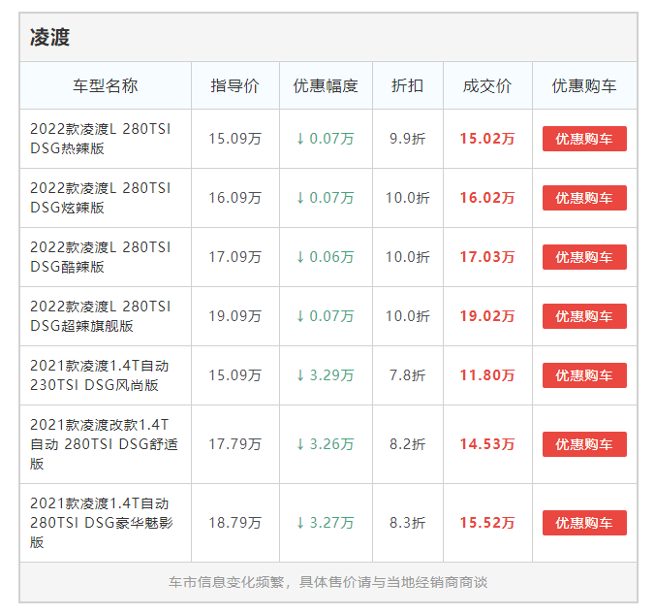
Task: Select model name 2022款凌渡L 280TSI DSG热辣版
Action: [101, 139]
